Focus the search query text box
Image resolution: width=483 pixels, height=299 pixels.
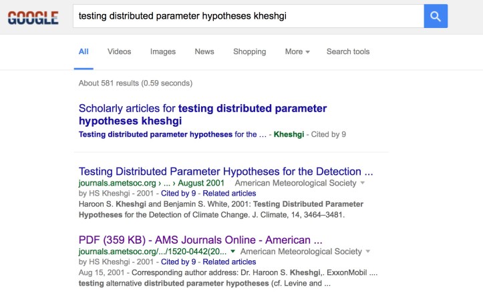click(x=247, y=16)
